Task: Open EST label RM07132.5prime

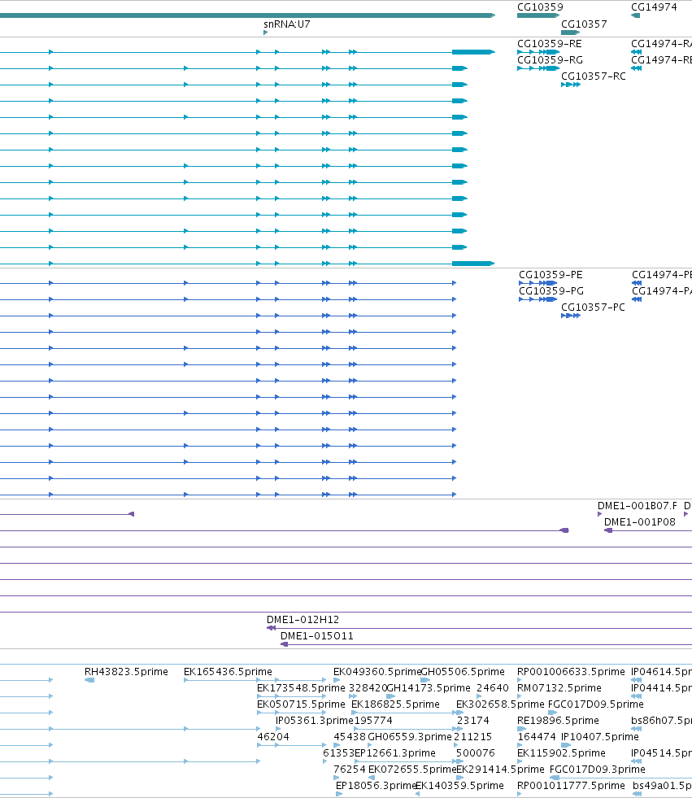Action: [559, 688]
